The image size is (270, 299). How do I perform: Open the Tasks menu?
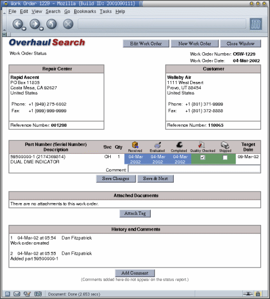point(106,11)
